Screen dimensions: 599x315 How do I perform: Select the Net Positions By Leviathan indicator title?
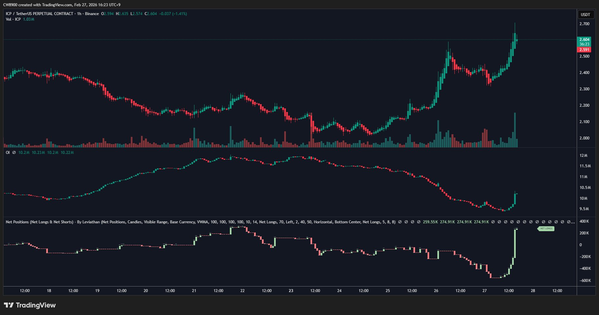pos(200,222)
